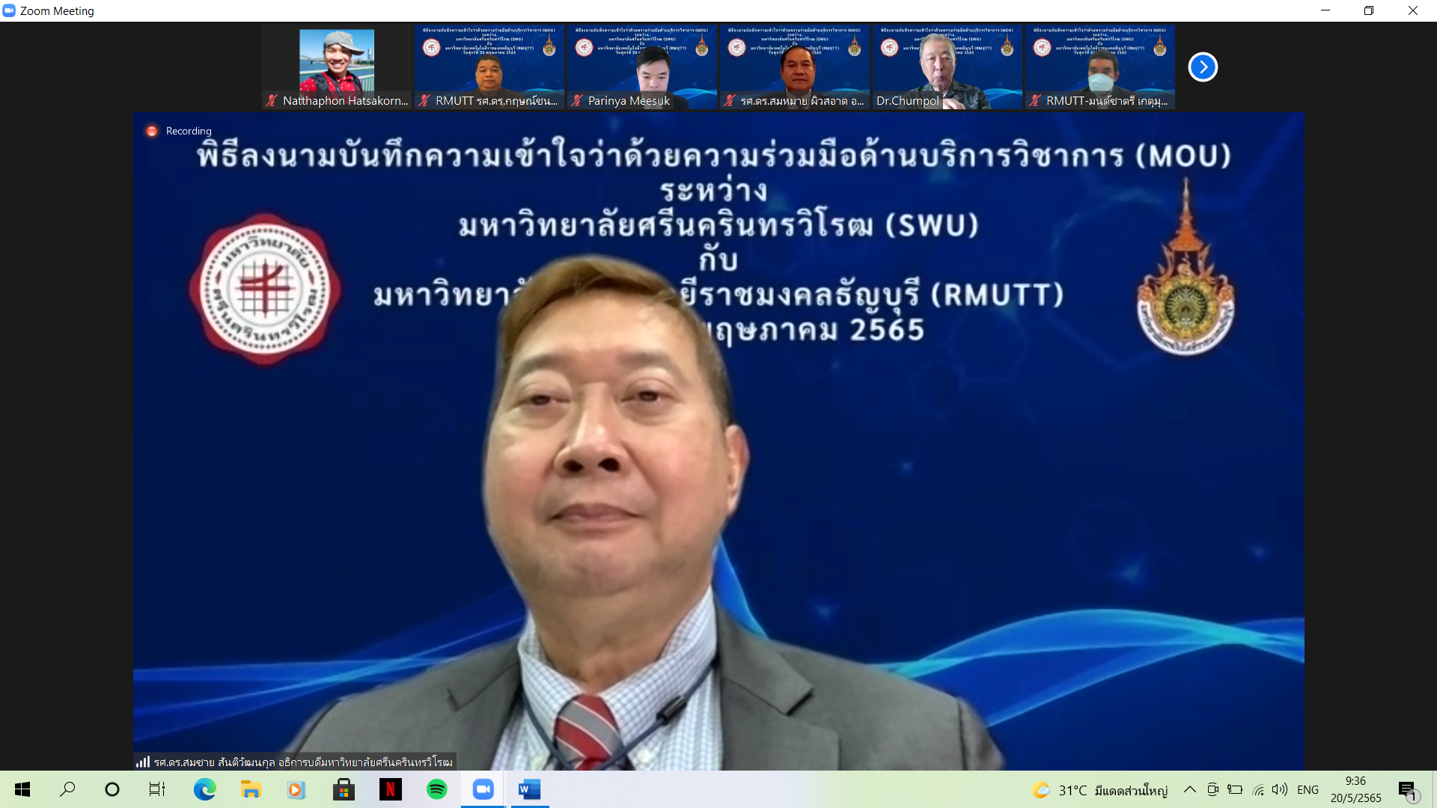1437x808 pixels.
Task: Restore down the Zoom Meeting window
Action: pyautogui.click(x=1369, y=10)
